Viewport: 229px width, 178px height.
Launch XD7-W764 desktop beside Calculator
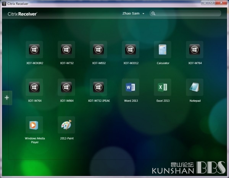195,50
